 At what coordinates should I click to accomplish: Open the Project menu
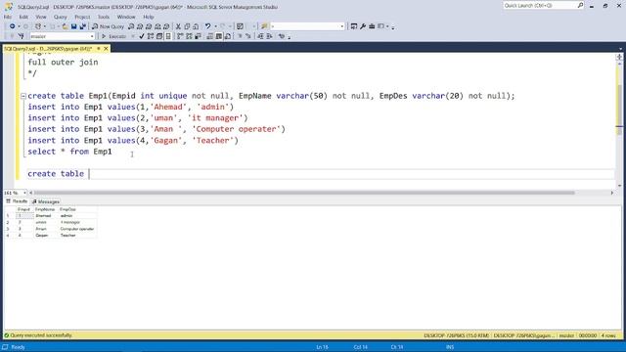pyautogui.click(x=82, y=17)
